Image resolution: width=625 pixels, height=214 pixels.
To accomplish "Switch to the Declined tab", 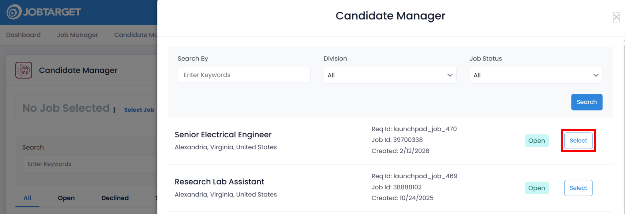I will point(115,198).
